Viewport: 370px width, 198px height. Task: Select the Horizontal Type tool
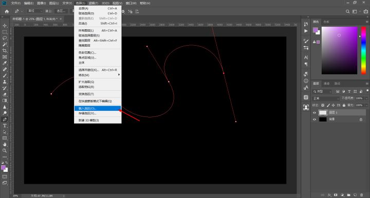5,126
